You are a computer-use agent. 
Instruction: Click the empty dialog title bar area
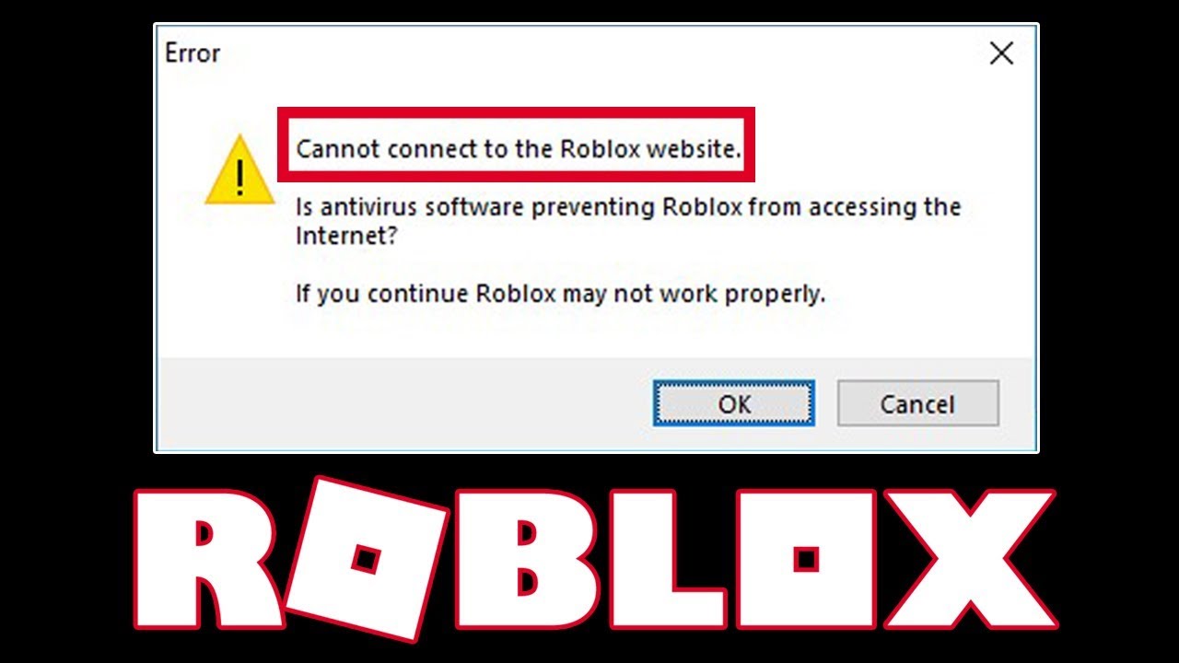point(599,53)
